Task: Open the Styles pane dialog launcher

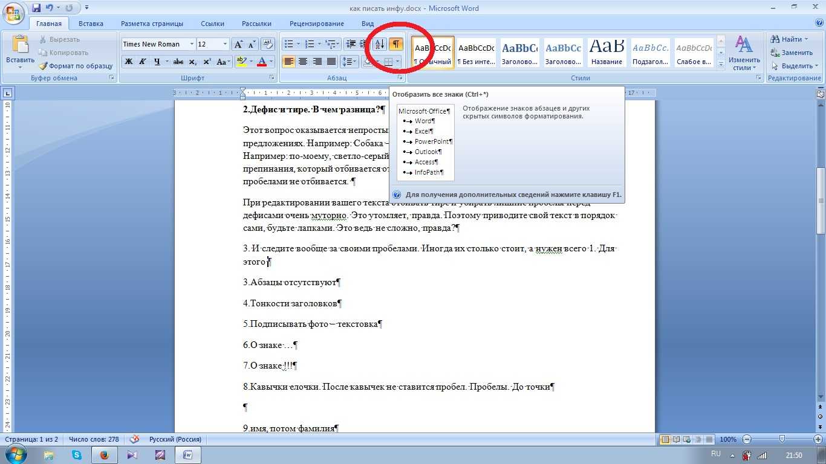Action: coord(759,78)
